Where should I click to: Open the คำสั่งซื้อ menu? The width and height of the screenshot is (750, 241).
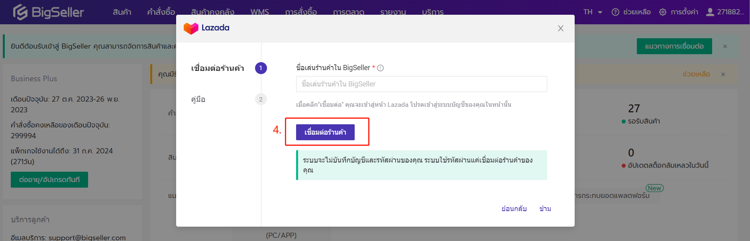161,12
